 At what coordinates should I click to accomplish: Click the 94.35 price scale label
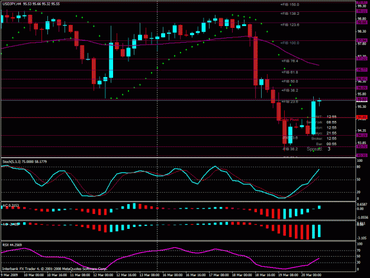[362, 130]
